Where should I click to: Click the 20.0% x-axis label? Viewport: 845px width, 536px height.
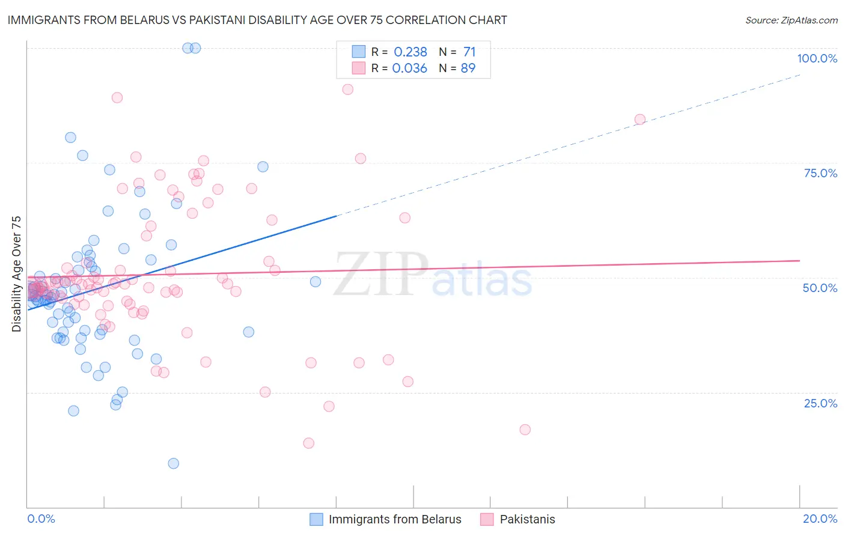[x=820, y=519]
